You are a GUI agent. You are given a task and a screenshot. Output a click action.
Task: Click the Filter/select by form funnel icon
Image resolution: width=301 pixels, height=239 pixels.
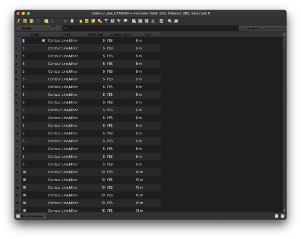click(x=106, y=21)
